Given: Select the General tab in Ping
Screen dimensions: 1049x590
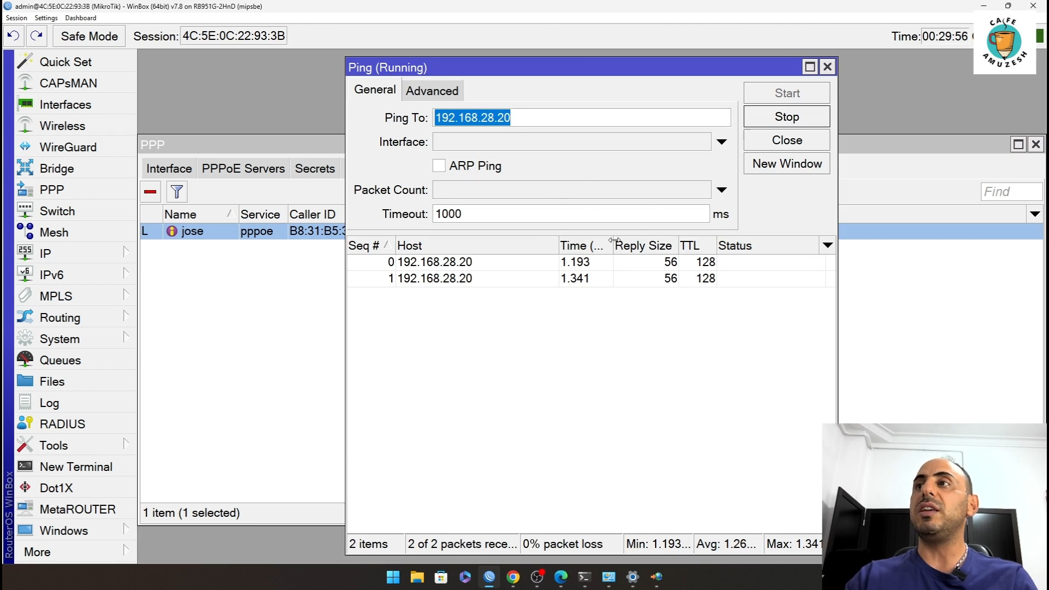Looking at the screenshot, I should pyautogui.click(x=375, y=90).
